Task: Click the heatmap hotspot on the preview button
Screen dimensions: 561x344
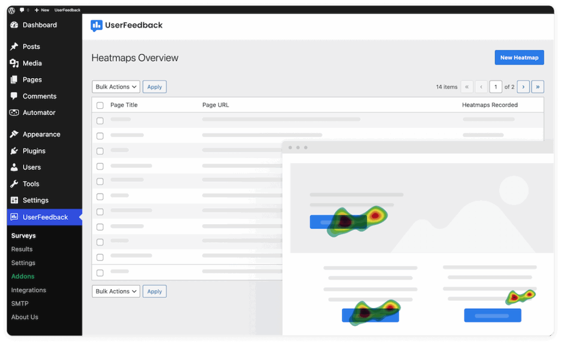Action: pyautogui.click(x=344, y=220)
